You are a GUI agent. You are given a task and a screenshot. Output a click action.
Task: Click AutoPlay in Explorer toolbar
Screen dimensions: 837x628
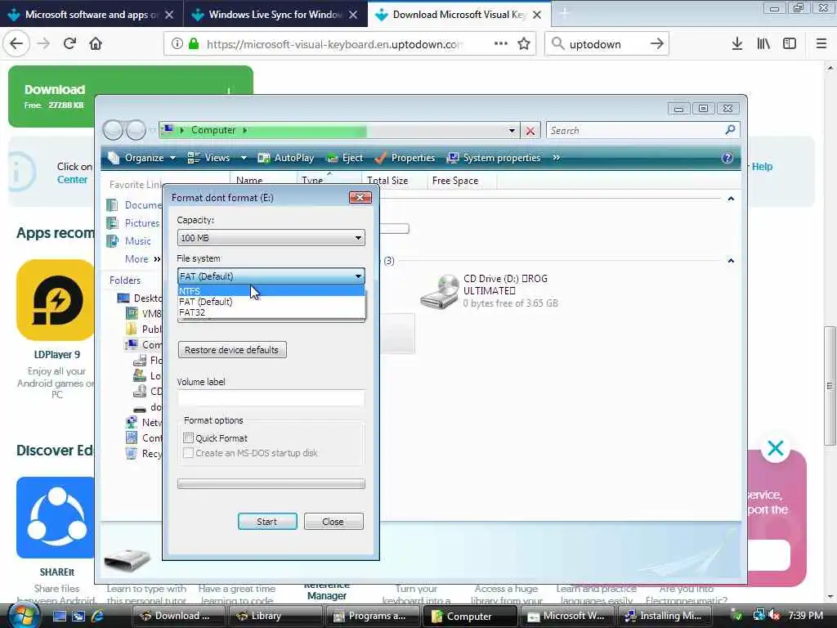coord(286,158)
